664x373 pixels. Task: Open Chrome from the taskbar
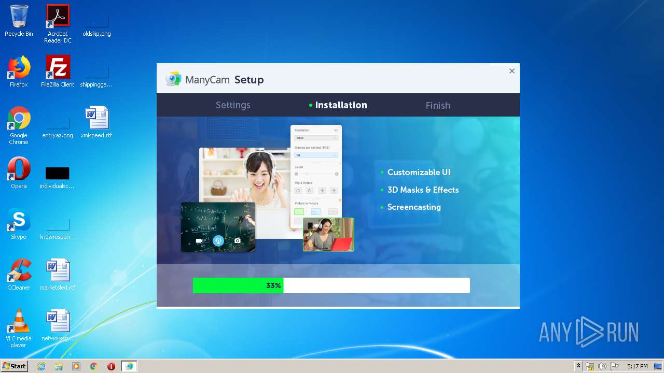[94, 366]
